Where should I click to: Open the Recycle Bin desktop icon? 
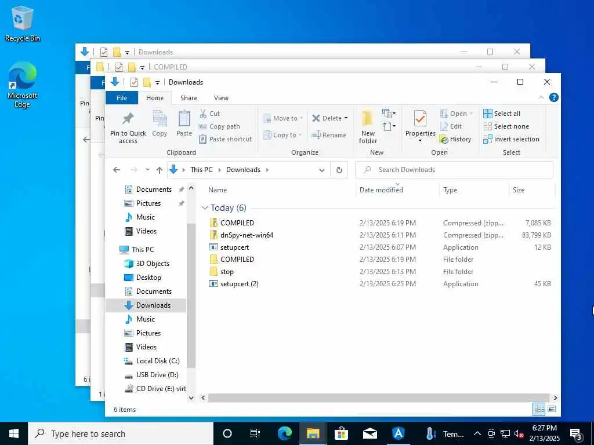(23, 23)
